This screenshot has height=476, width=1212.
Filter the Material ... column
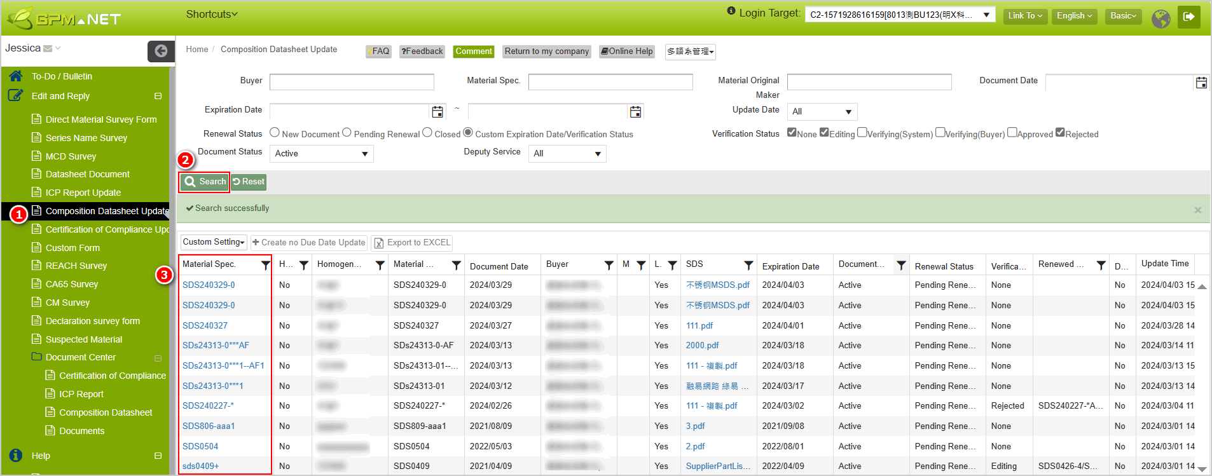tap(456, 266)
